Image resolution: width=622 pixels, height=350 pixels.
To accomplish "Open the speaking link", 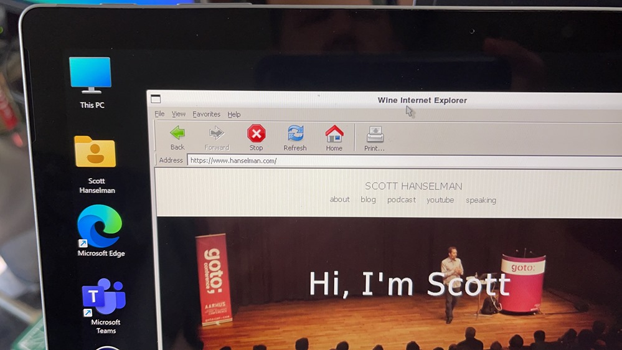I will click(481, 201).
